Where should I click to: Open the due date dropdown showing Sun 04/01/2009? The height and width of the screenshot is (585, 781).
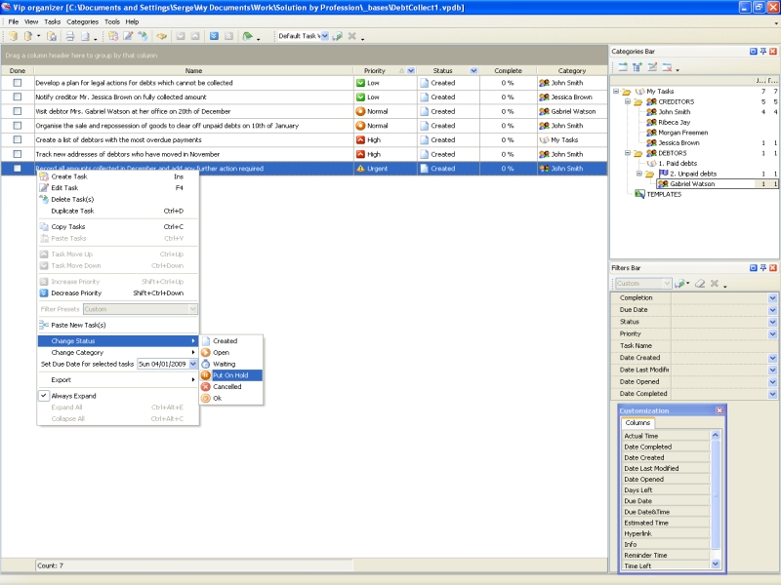193,364
